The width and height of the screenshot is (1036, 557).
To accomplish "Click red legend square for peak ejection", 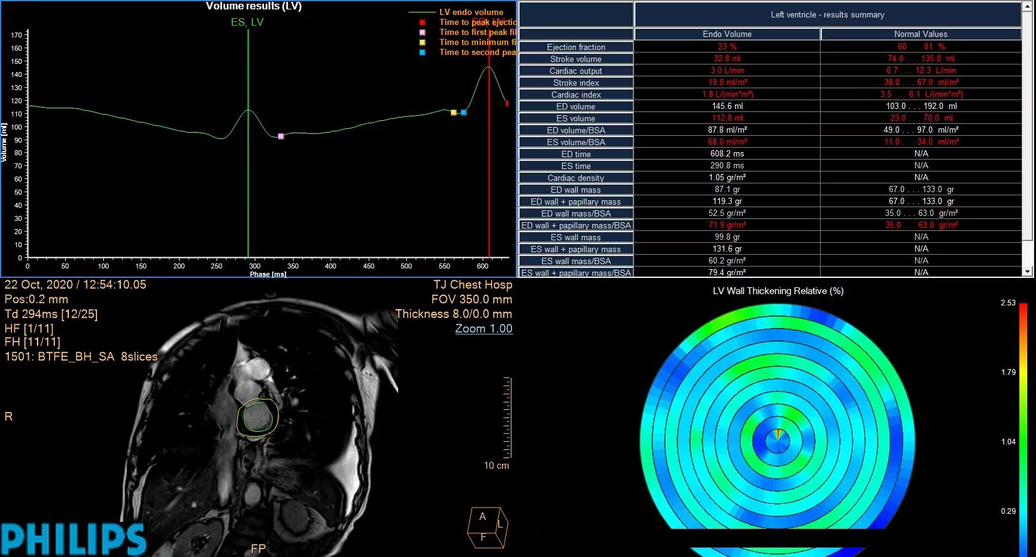I will click(423, 23).
